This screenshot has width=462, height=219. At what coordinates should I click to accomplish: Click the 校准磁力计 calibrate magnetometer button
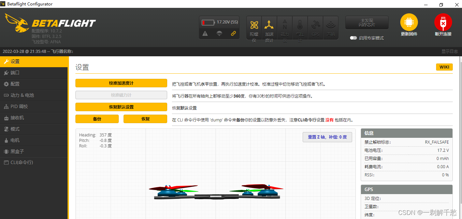[121, 95]
